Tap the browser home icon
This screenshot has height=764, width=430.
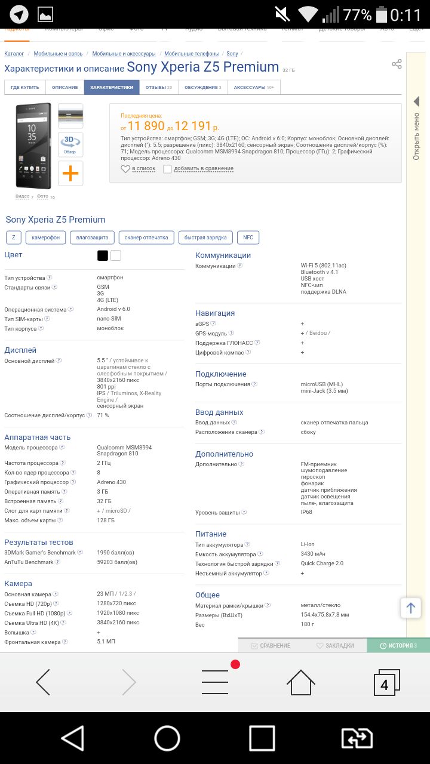(x=300, y=682)
